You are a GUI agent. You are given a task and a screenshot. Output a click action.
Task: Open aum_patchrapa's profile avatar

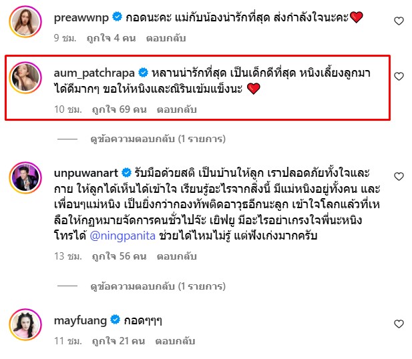[x=25, y=77]
